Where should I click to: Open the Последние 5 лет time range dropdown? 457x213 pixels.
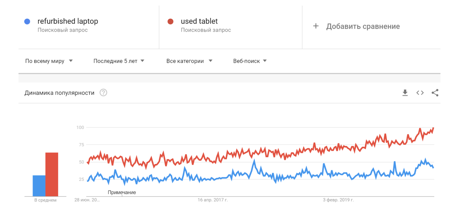[119, 61]
